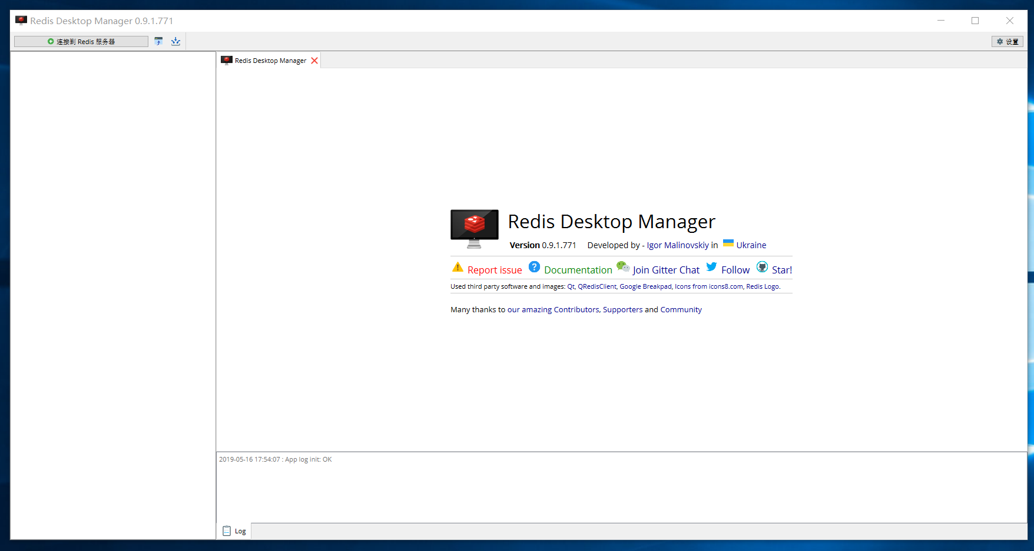This screenshot has height=551, width=1034.
Task: Click the GitHub octocat Star icon
Action: (x=763, y=267)
